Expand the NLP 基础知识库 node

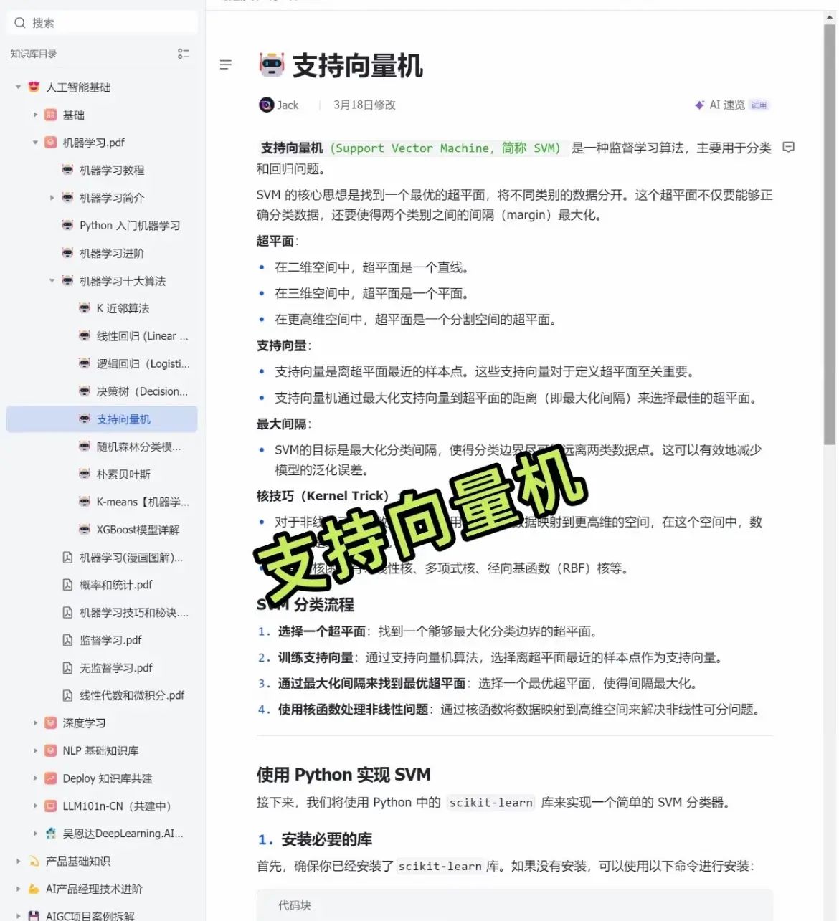[36, 750]
